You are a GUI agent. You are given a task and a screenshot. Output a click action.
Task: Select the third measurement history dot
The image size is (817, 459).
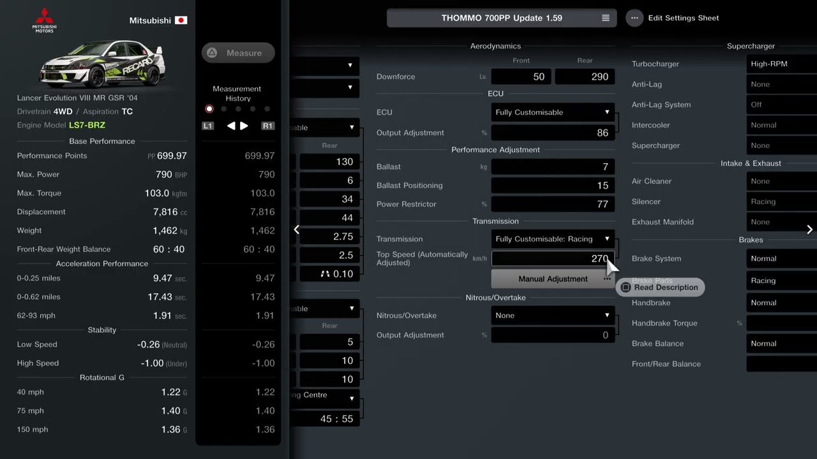point(238,109)
